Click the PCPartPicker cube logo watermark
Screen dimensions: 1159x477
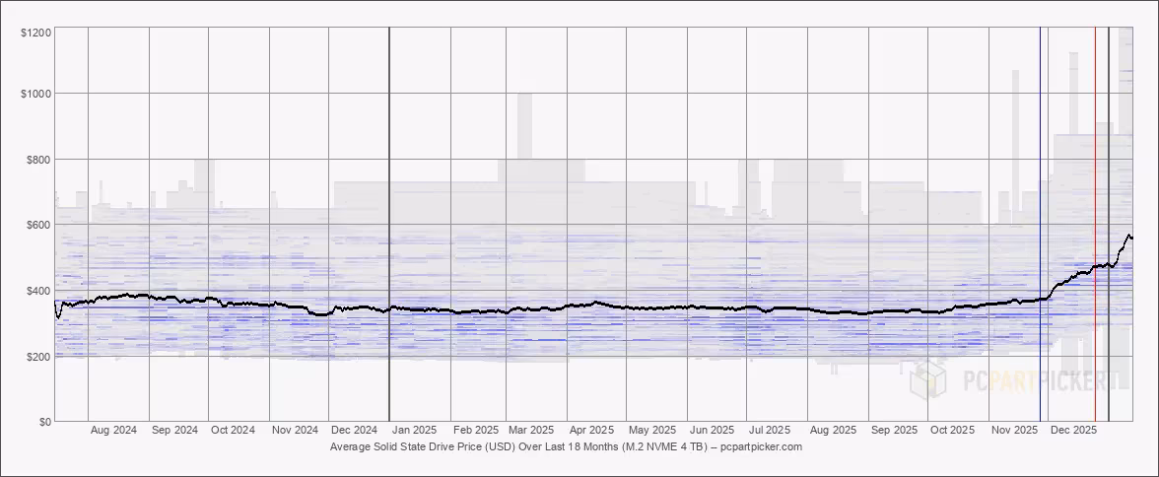(x=929, y=379)
